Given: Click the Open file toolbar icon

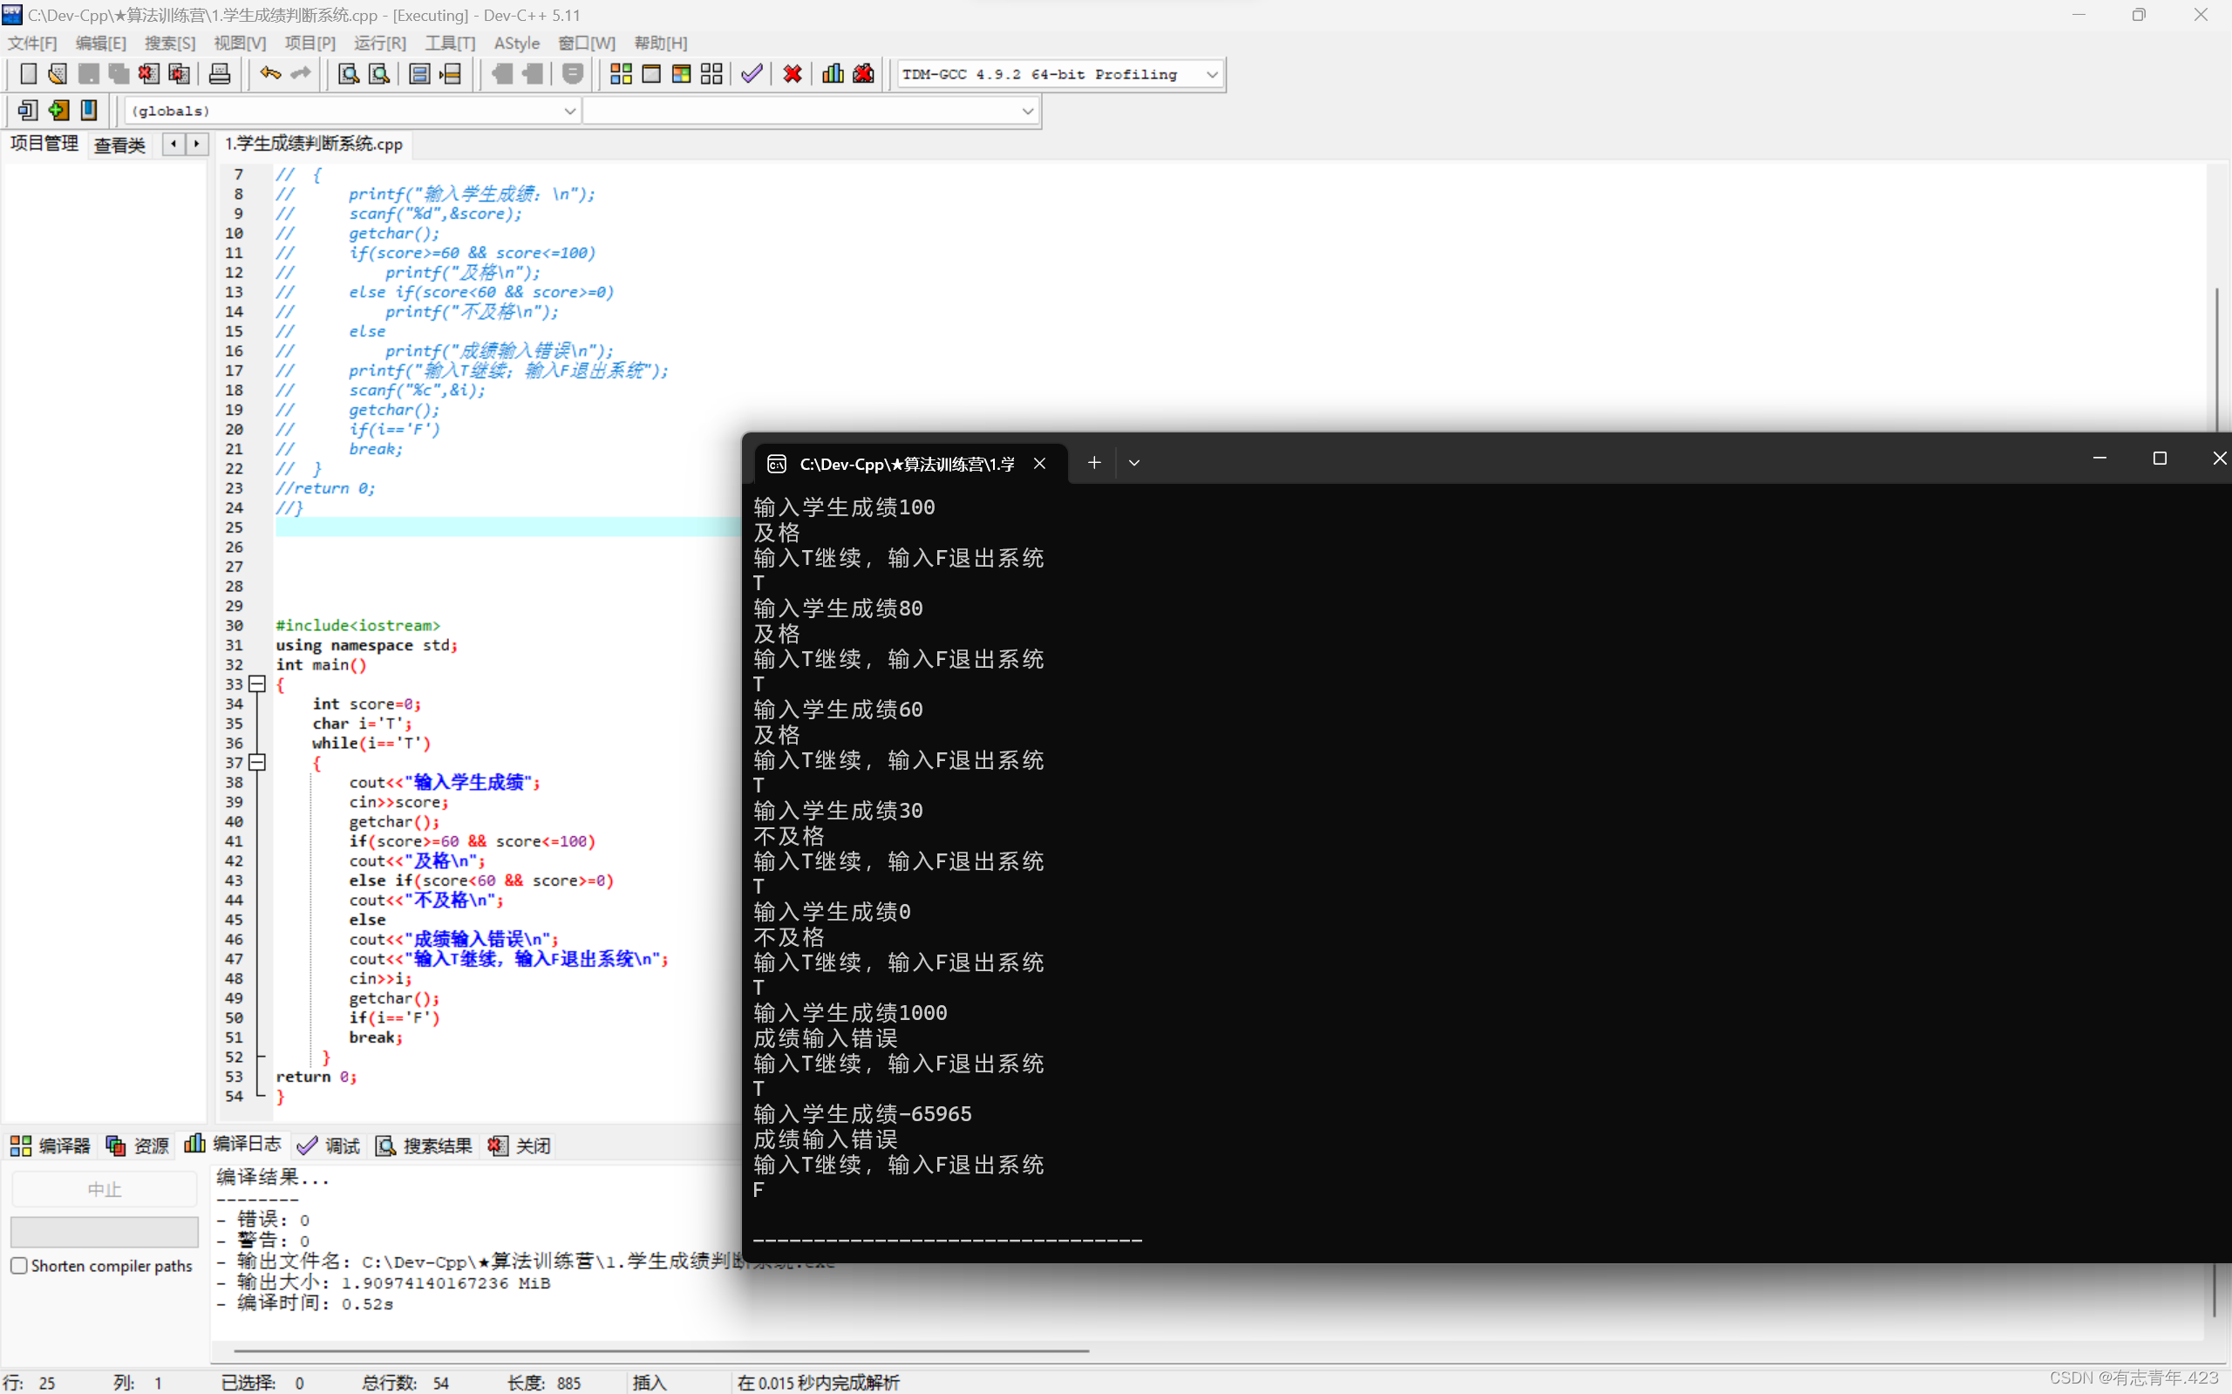Looking at the screenshot, I should pos(58,74).
